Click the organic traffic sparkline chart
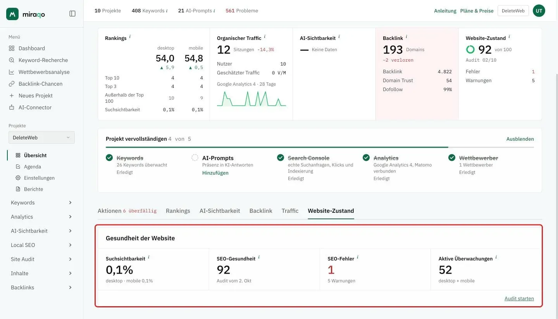 click(x=251, y=98)
